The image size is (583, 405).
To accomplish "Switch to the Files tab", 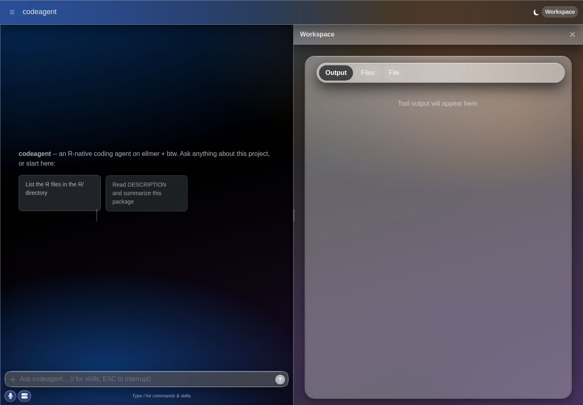I will click(368, 73).
